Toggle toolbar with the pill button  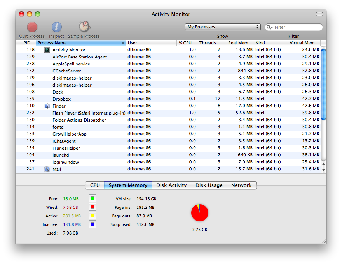(x=319, y=14)
